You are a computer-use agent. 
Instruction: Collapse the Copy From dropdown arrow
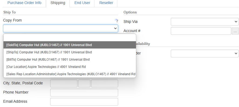click(x=115, y=29)
